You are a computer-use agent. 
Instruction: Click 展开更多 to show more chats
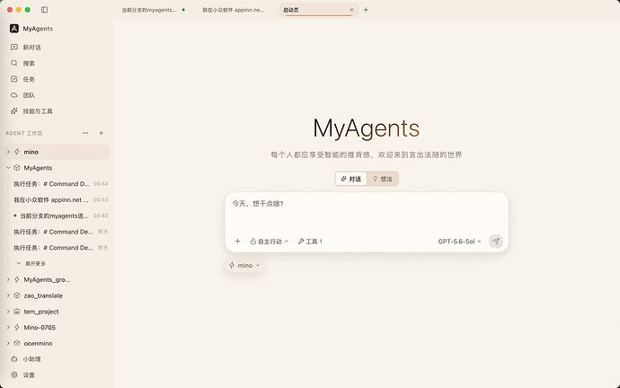[x=31, y=263]
